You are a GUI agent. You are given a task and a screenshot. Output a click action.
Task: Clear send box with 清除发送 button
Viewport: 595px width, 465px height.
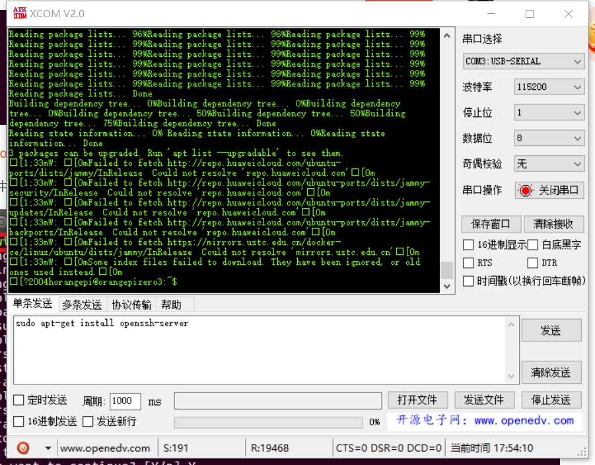[551, 373]
